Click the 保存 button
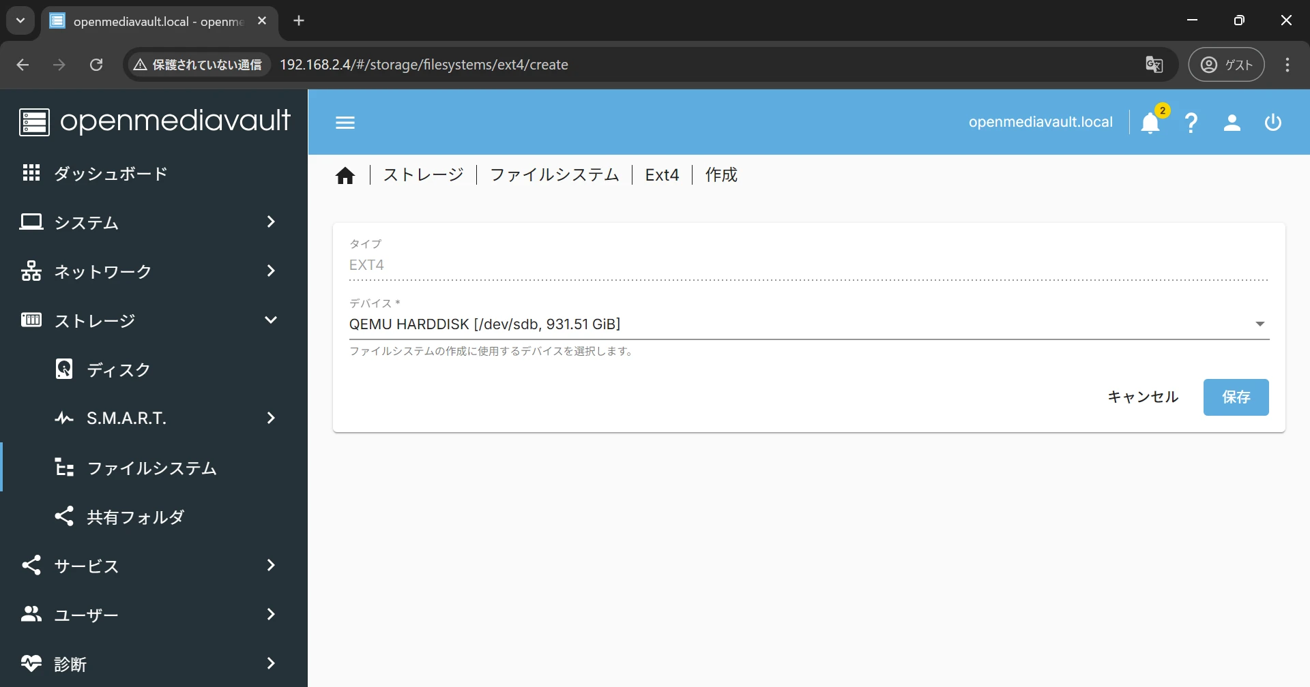1310x687 pixels. click(x=1236, y=397)
